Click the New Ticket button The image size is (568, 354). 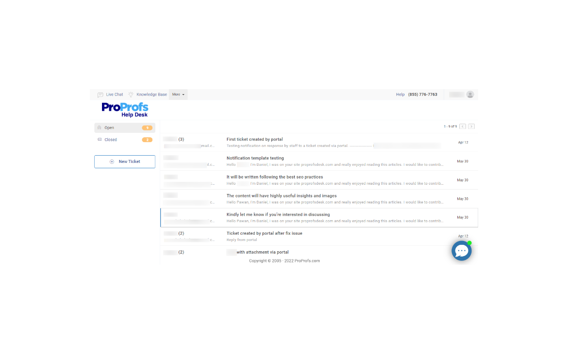coord(125,161)
